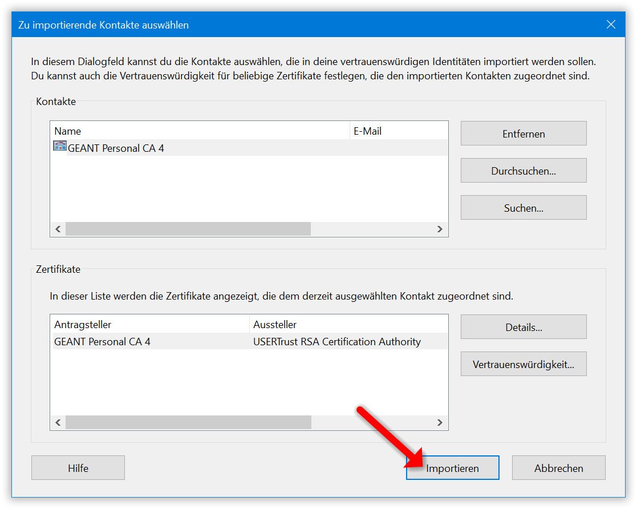637x509 pixels.
Task: Sort contacts by E-Mail column header
Action: click(399, 131)
